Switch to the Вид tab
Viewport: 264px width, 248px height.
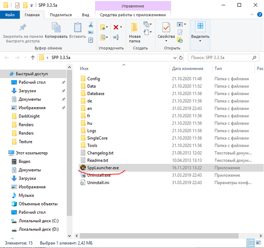[86, 15]
